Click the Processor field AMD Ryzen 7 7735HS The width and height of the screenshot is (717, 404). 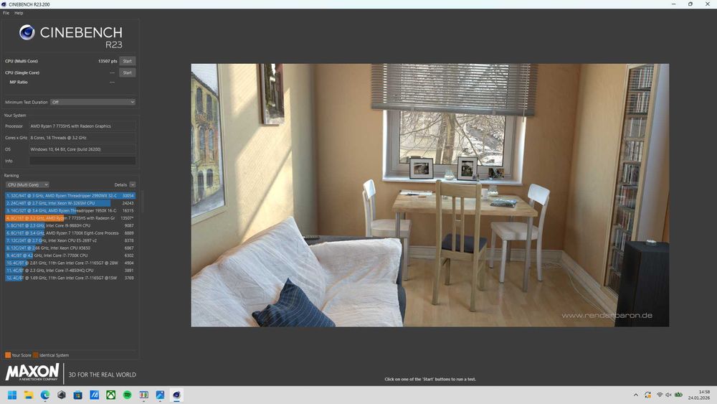(x=82, y=126)
